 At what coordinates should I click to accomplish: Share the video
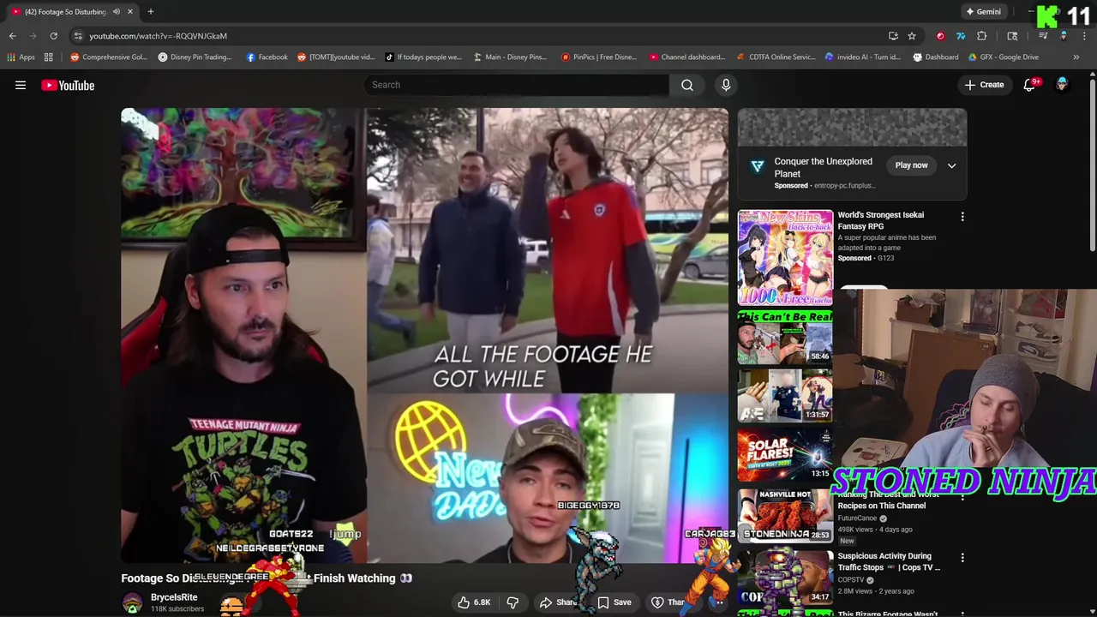[558, 602]
